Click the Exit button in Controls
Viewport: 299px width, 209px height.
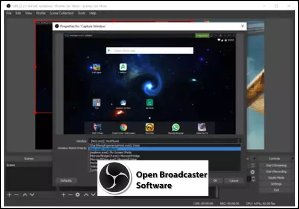click(276, 190)
